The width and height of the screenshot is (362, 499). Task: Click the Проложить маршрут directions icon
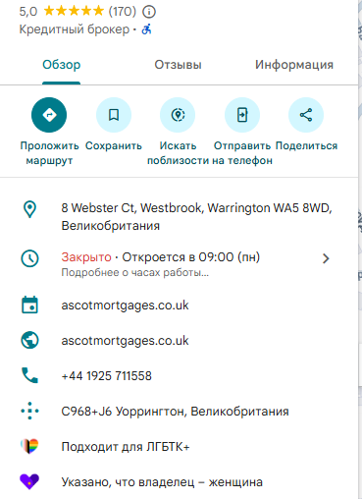tap(49, 115)
